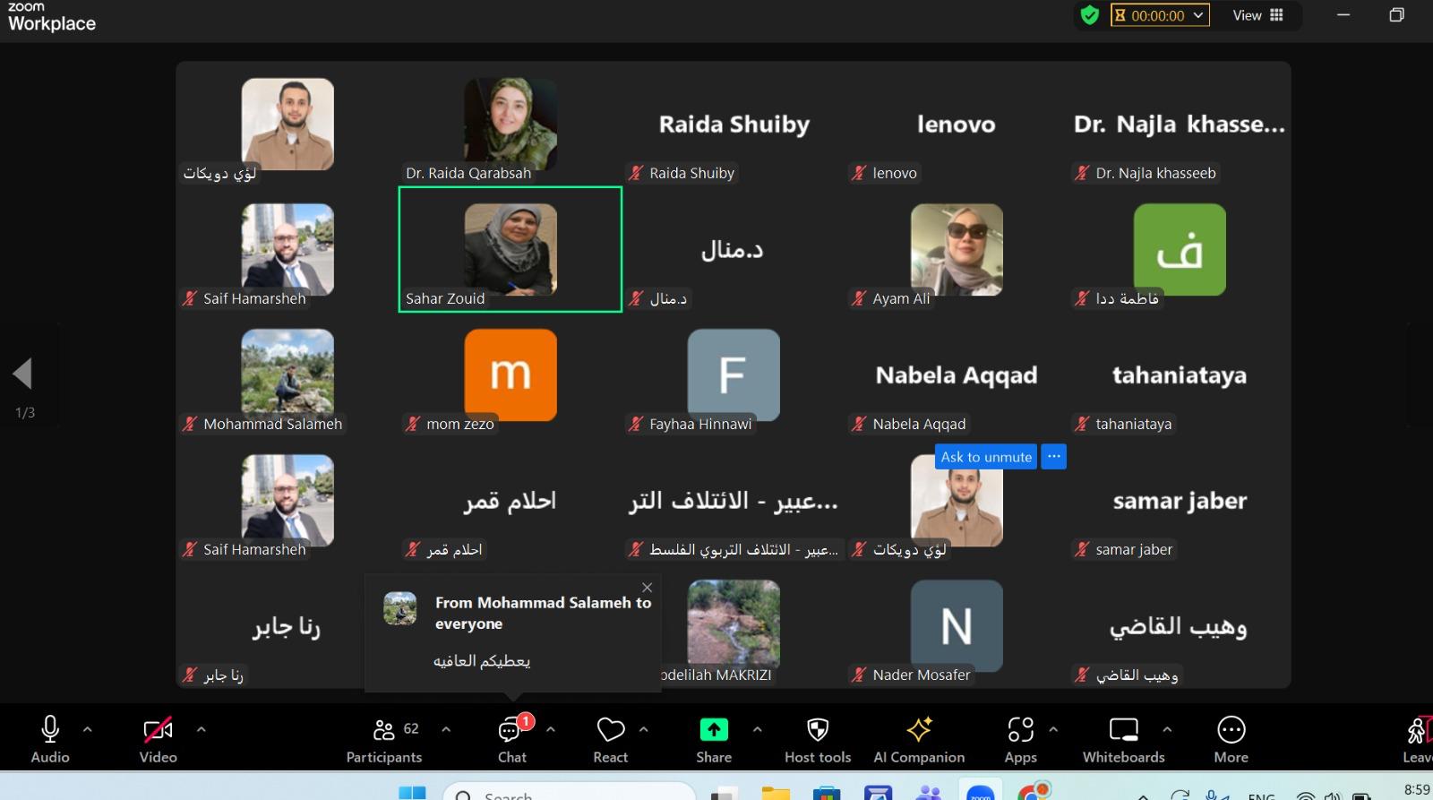Image resolution: width=1433 pixels, height=800 pixels.
Task: Open the Whiteboards icon
Action: 1124,730
